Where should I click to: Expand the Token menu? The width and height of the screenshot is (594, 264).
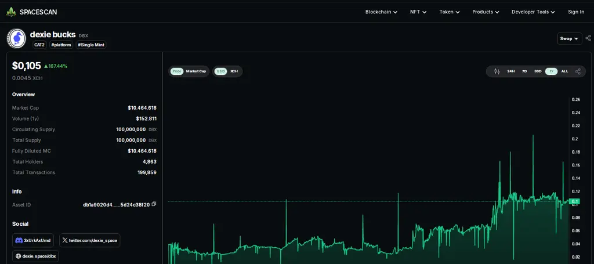(x=450, y=12)
